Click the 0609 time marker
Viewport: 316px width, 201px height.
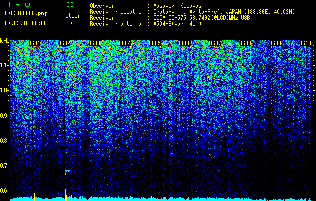pyautogui.click(x=275, y=43)
